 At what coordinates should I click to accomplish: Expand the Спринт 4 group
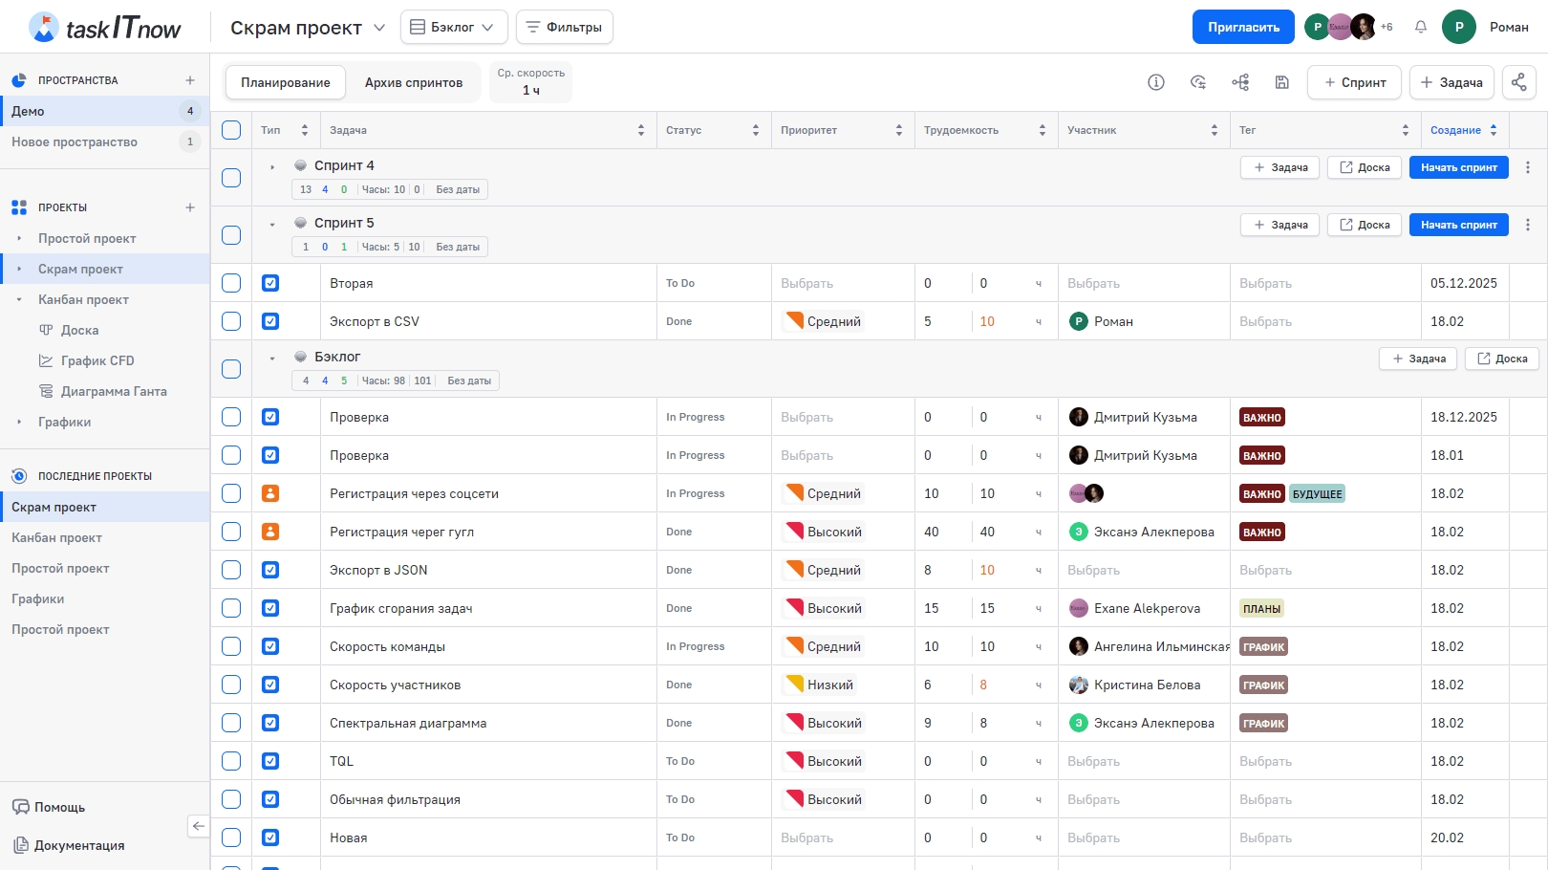[272, 167]
